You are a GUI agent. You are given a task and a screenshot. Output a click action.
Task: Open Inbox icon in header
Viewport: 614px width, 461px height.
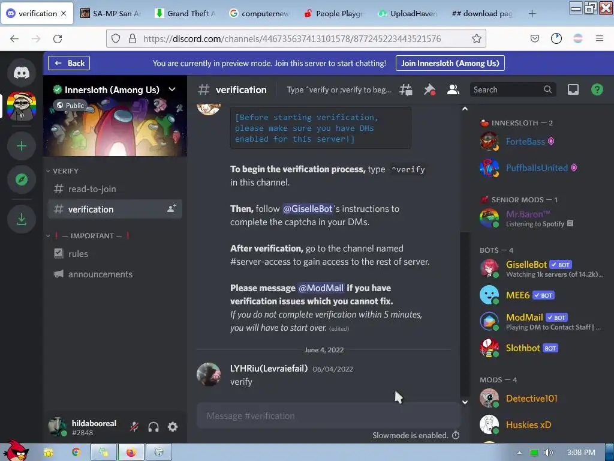tap(573, 90)
